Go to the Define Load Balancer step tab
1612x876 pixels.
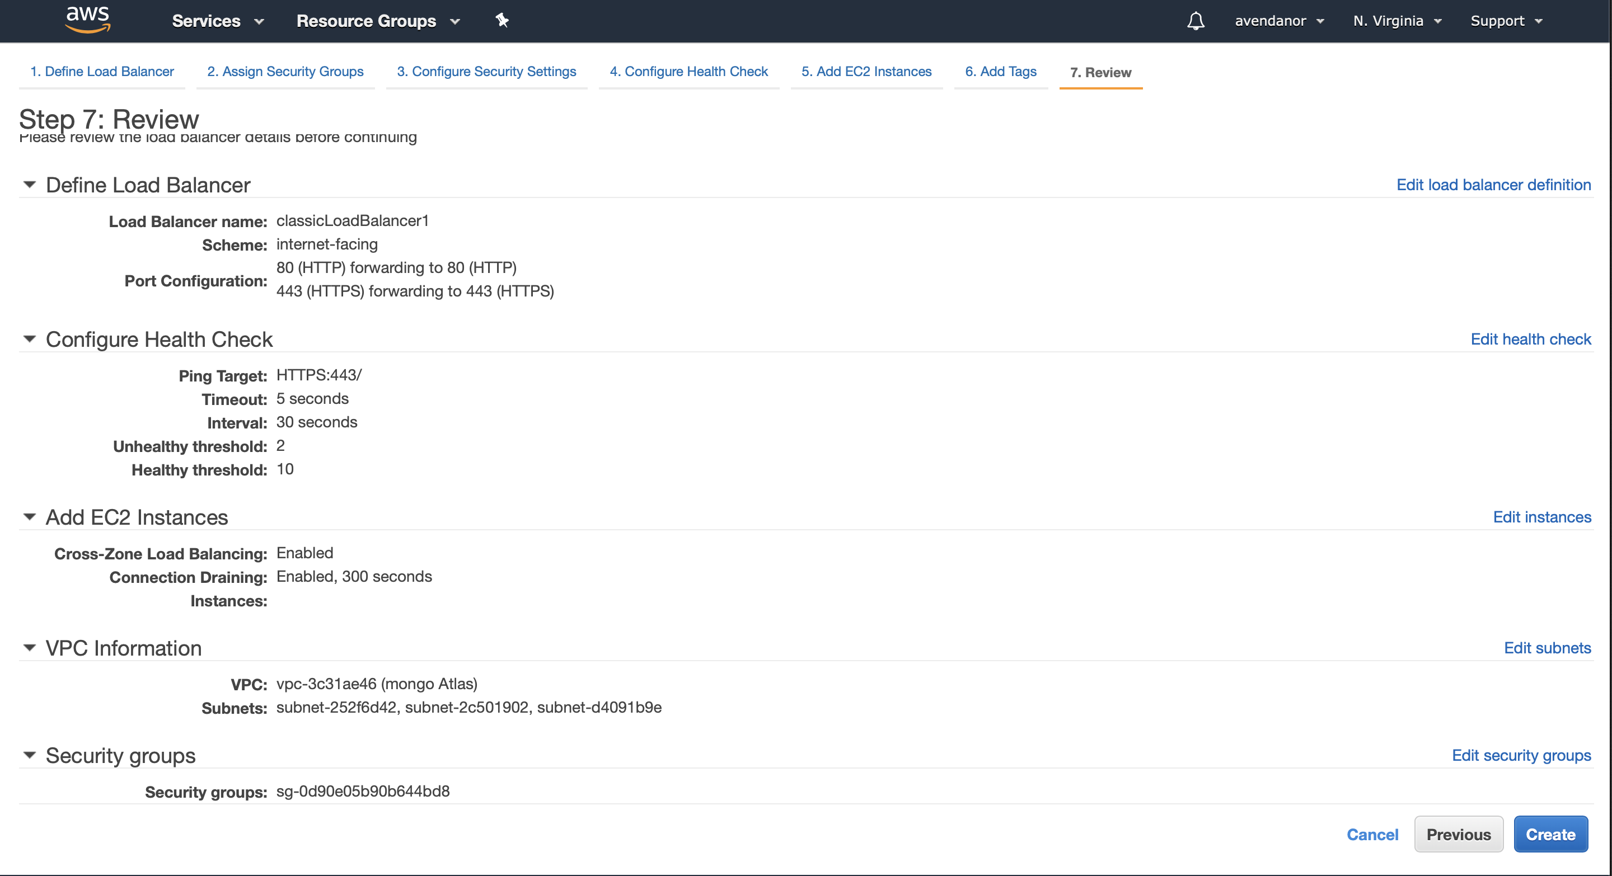point(102,71)
